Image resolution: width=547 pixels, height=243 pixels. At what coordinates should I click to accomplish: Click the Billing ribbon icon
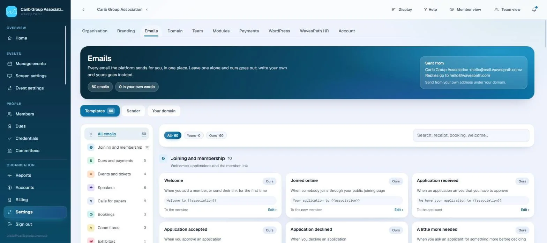(x=10, y=200)
